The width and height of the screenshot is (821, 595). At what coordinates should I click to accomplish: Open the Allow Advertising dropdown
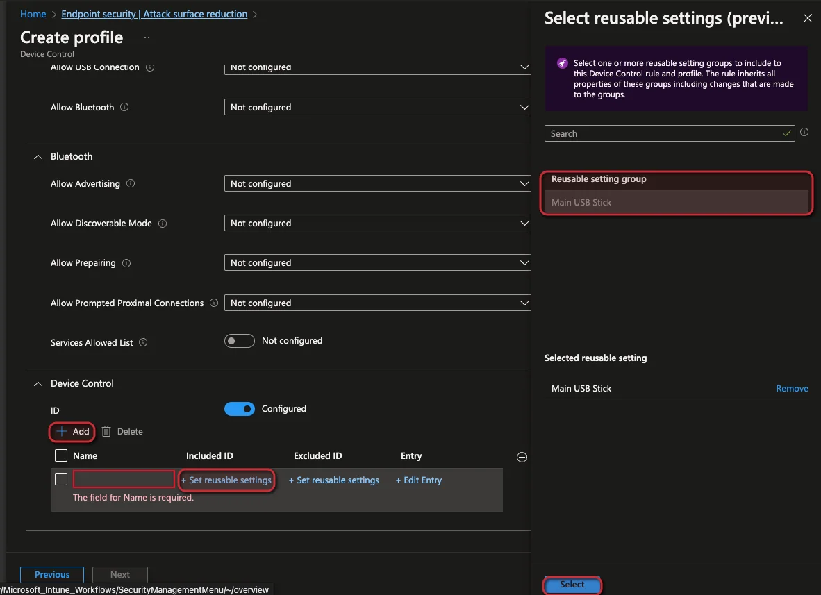[x=378, y=184]
